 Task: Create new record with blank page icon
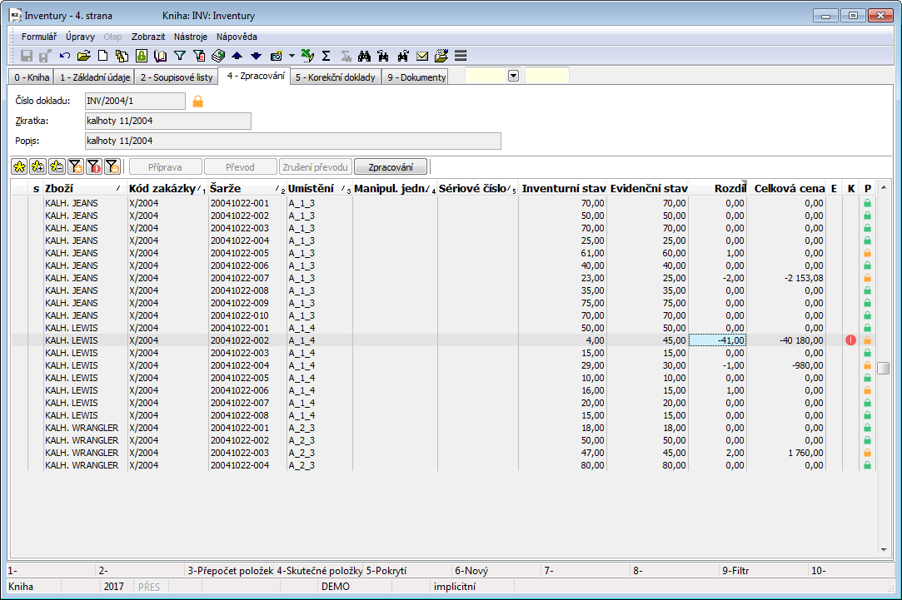click(103, 56)
